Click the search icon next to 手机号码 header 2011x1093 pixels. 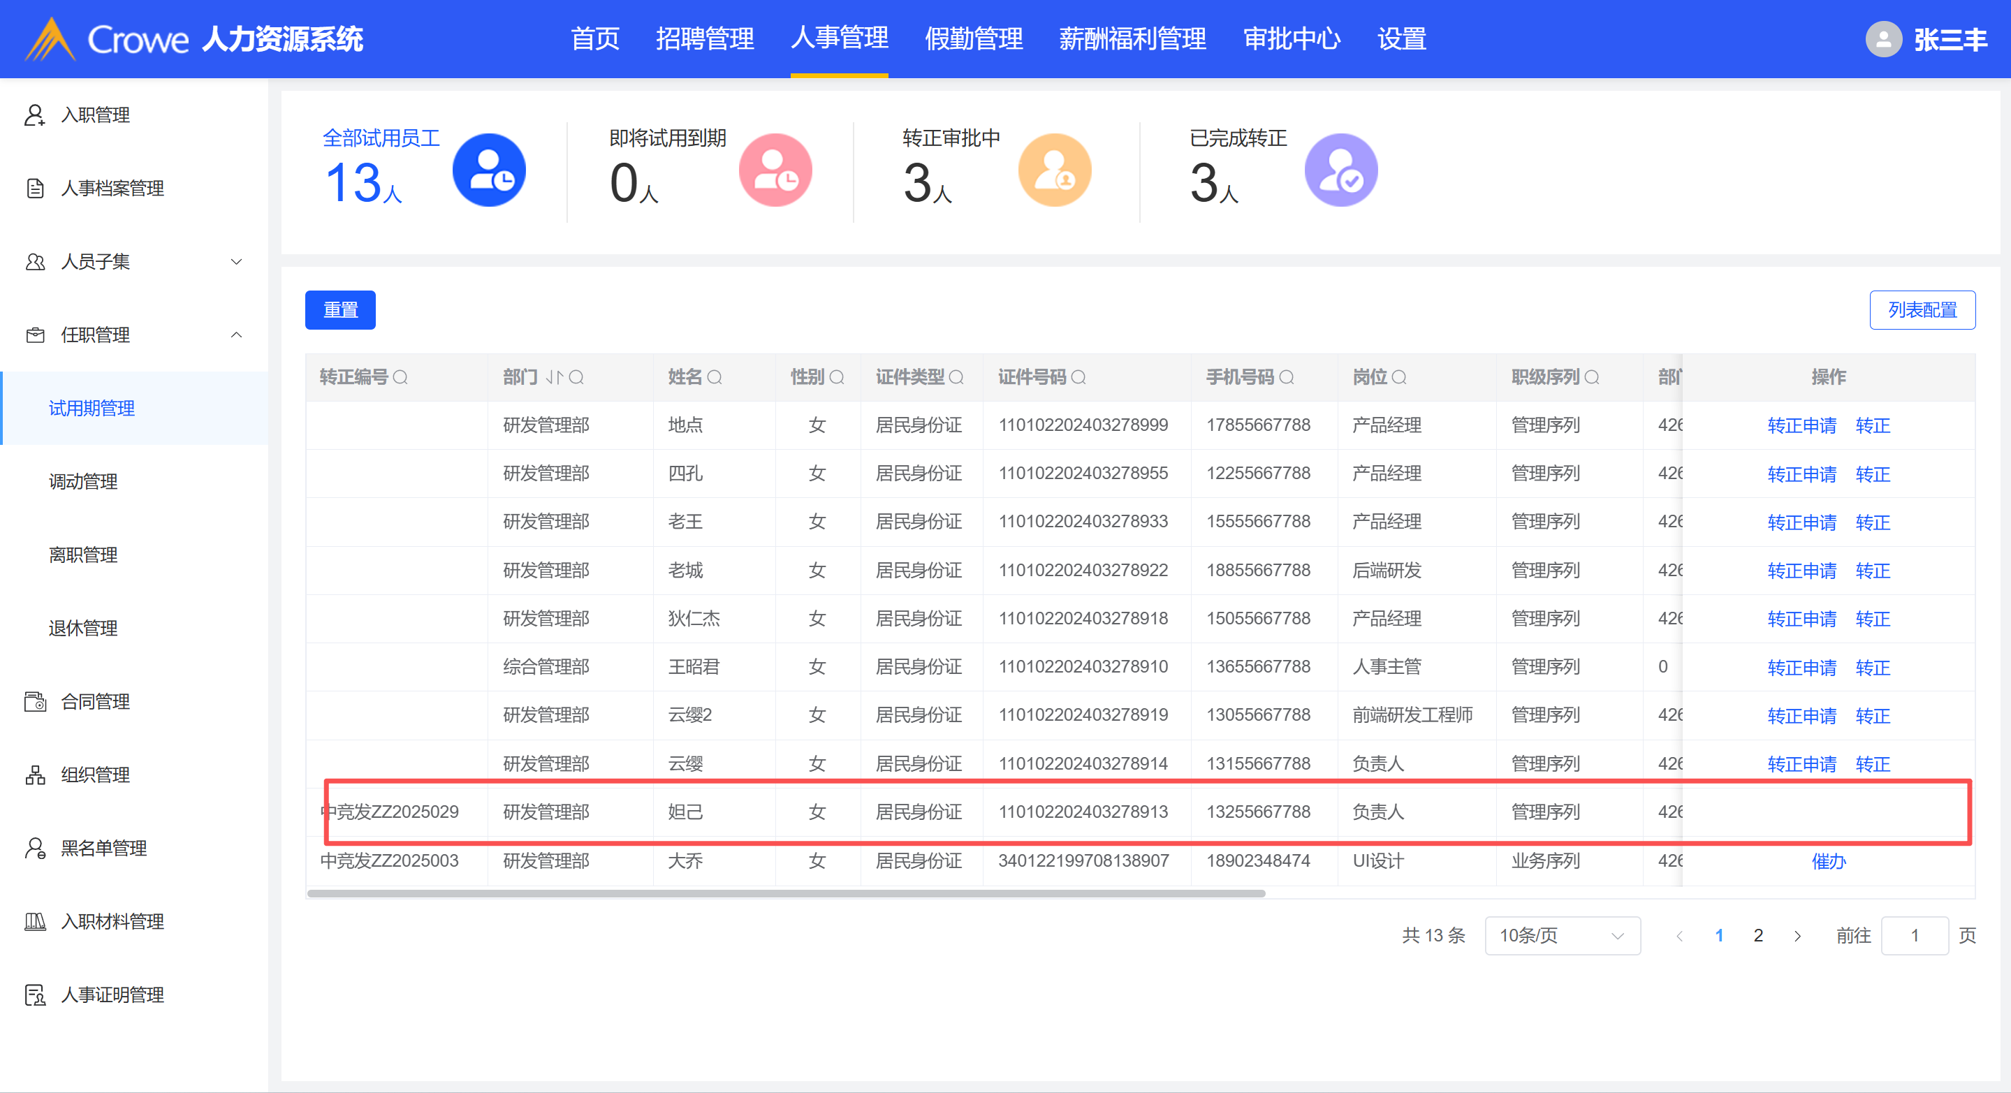1287,378
